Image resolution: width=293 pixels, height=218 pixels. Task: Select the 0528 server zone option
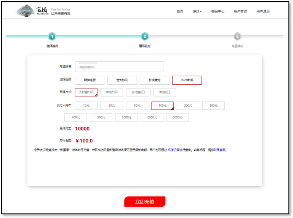187,80
